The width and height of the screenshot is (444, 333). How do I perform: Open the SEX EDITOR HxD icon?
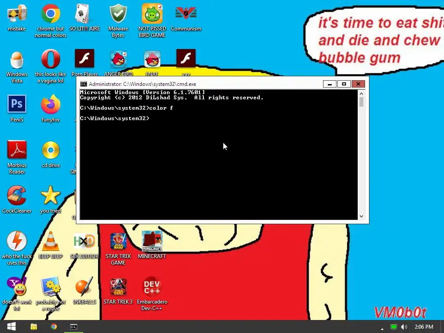pyautogui.click(x=85, y=241)
